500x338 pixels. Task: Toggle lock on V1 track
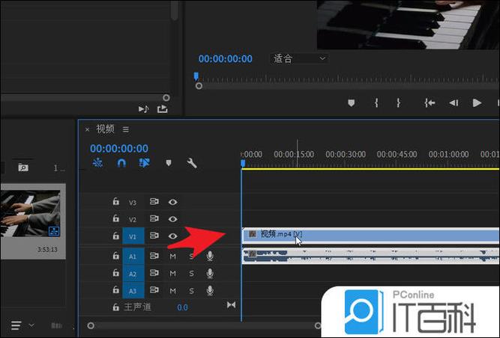[115, 236]
